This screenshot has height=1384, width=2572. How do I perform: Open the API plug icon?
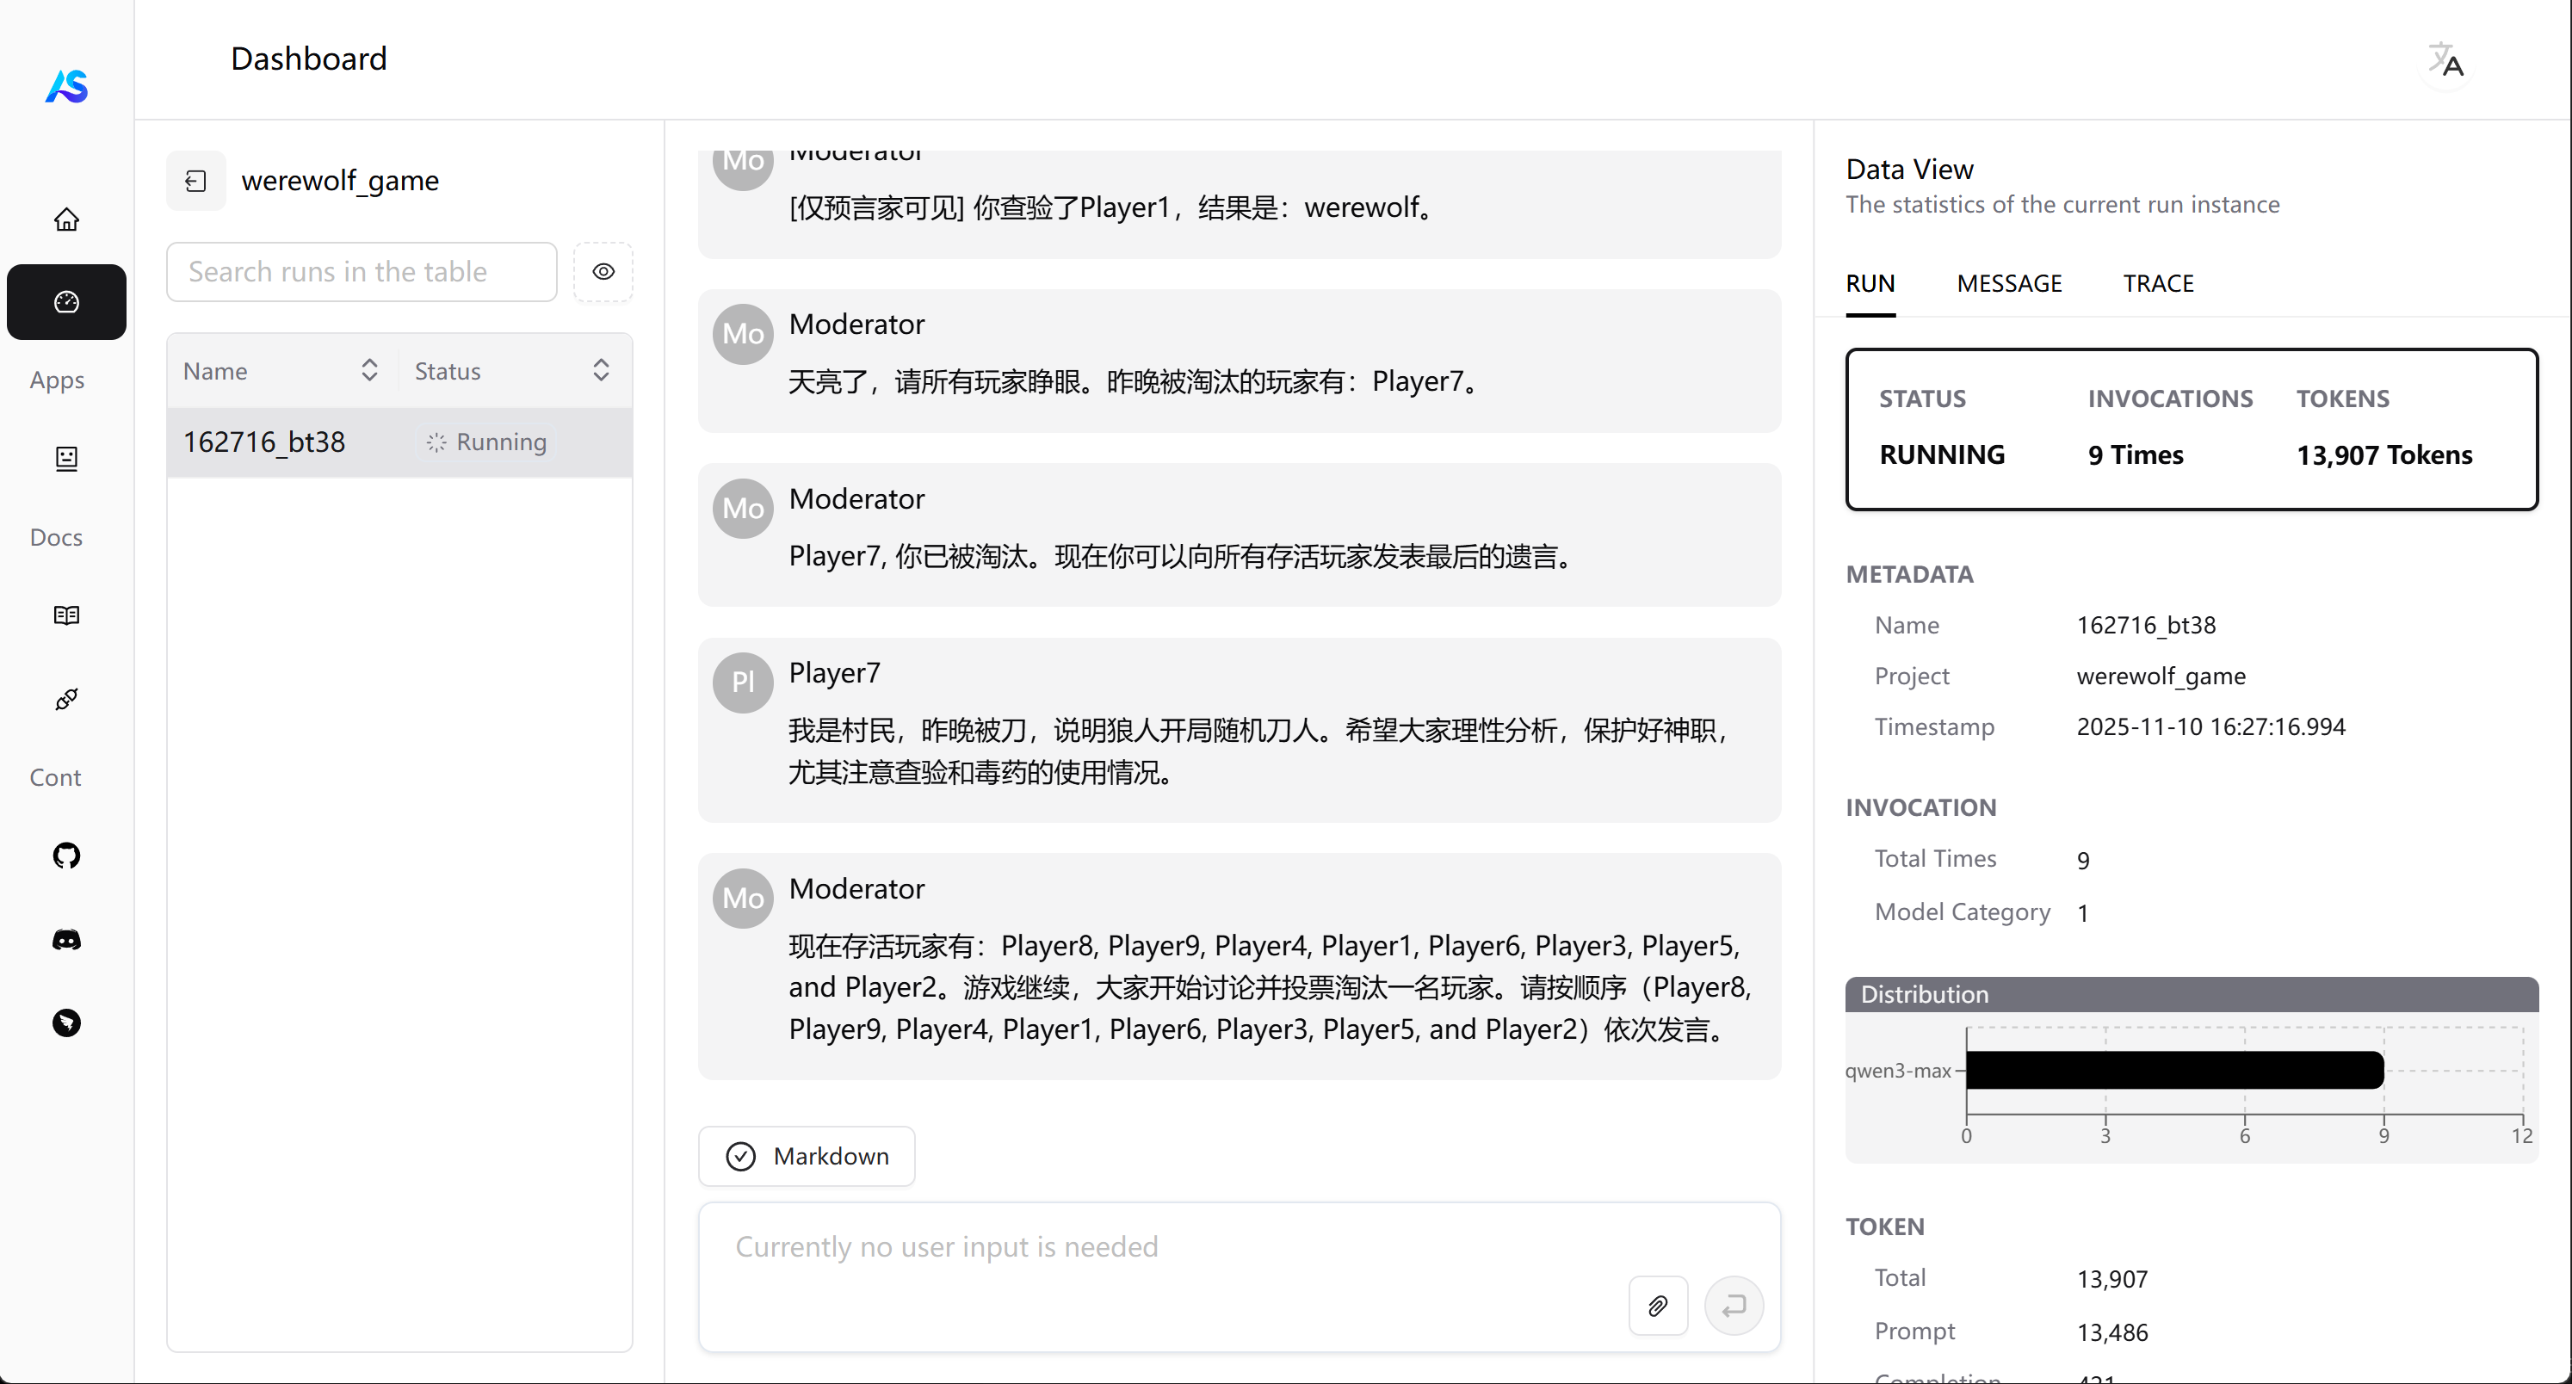(67, 699)
